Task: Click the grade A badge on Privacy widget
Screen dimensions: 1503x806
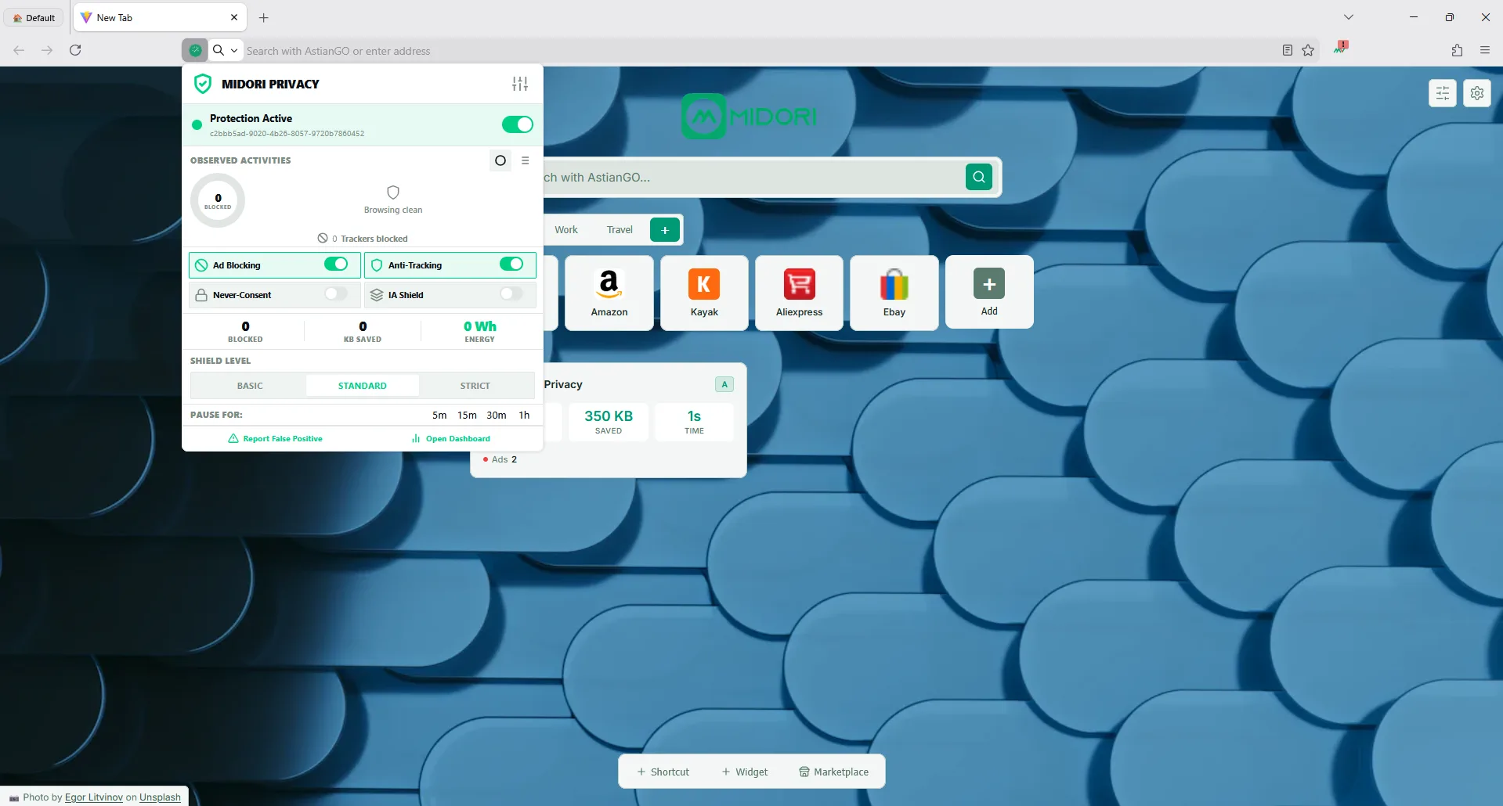Action: pos(724,384)
